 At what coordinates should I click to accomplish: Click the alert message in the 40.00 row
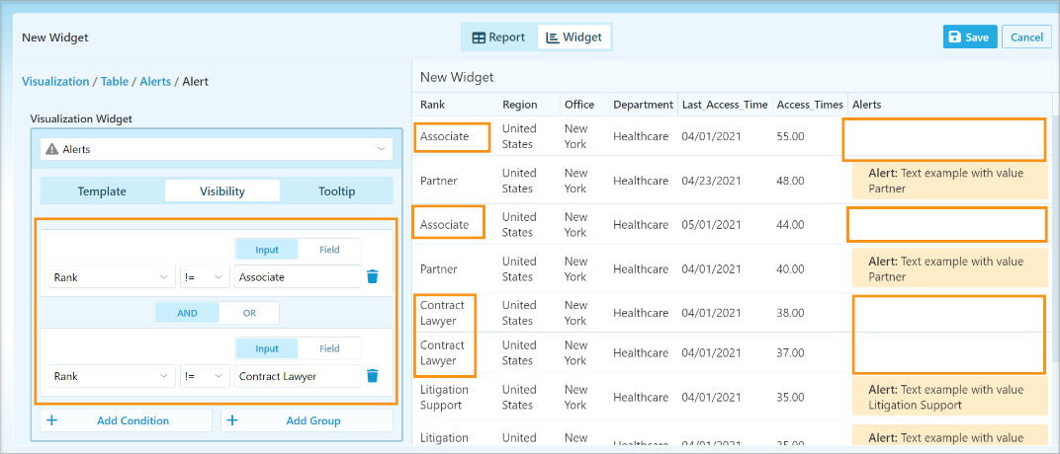[948, 269]
